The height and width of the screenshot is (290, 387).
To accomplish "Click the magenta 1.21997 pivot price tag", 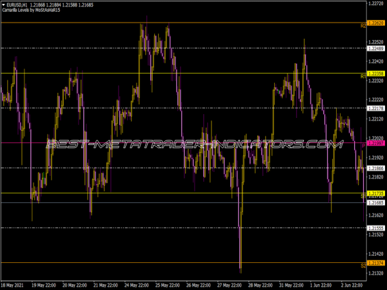I will point(375,143).
